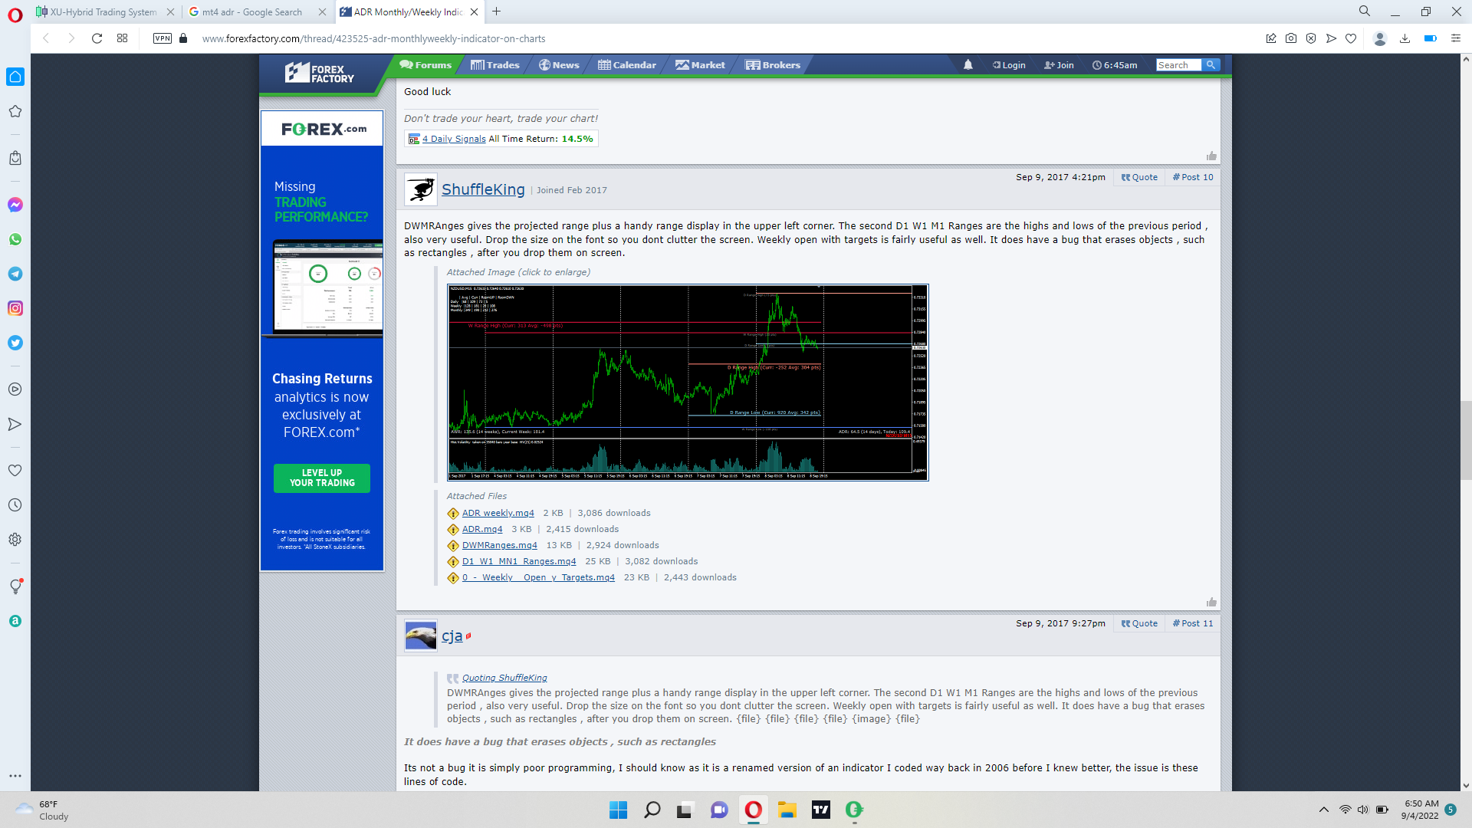Show hidden system tray icons
This screenshot has height=828, width=1472.
click(x=1323, y=810)
